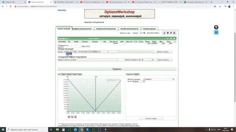Click the blue chat widget icon at right
This screenshot has width=236, height=132.
(x=216, y=32)
